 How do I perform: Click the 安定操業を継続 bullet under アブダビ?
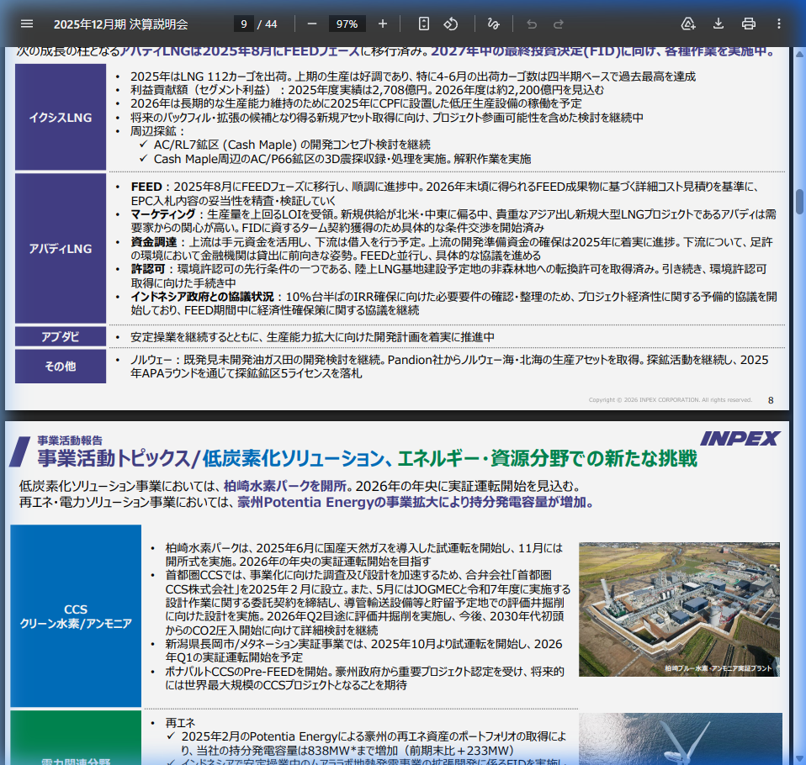tap(312, 337)
